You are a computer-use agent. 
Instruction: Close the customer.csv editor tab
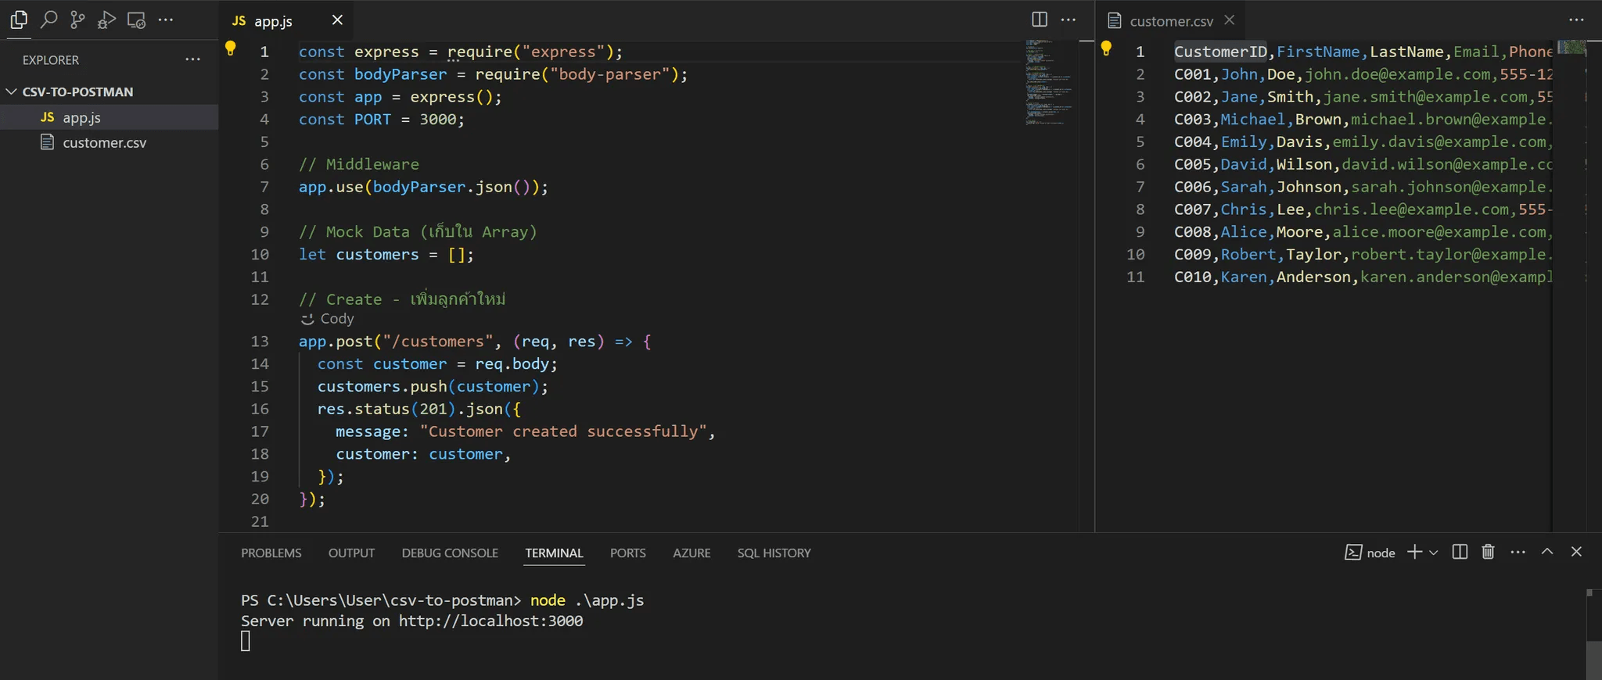coord(1230,20)
